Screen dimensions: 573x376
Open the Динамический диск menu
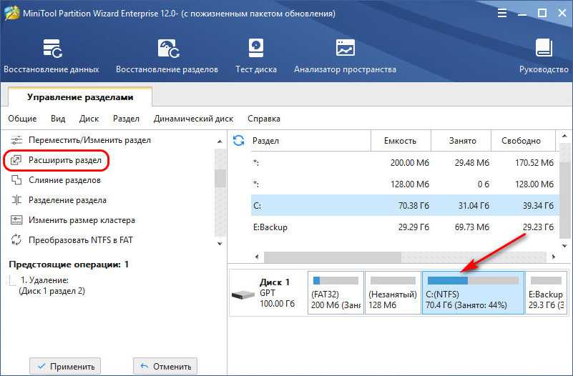click(x=193, y=119)
